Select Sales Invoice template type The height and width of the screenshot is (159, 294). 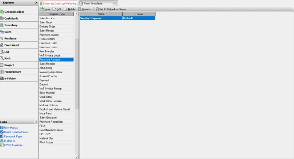click(47, 18)
